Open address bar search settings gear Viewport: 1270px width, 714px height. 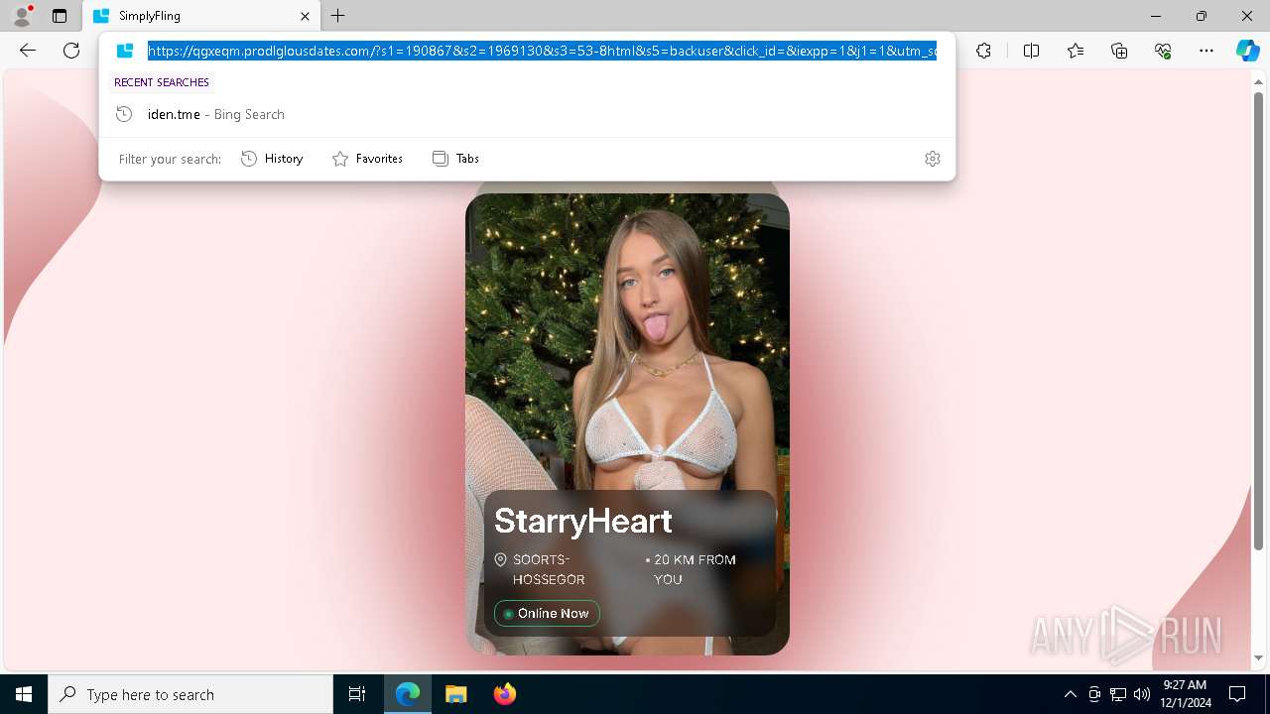pos(932,159)
